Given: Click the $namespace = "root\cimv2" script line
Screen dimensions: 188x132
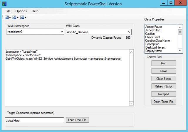Looking at the screenshot, I should [x=23, y=55].
